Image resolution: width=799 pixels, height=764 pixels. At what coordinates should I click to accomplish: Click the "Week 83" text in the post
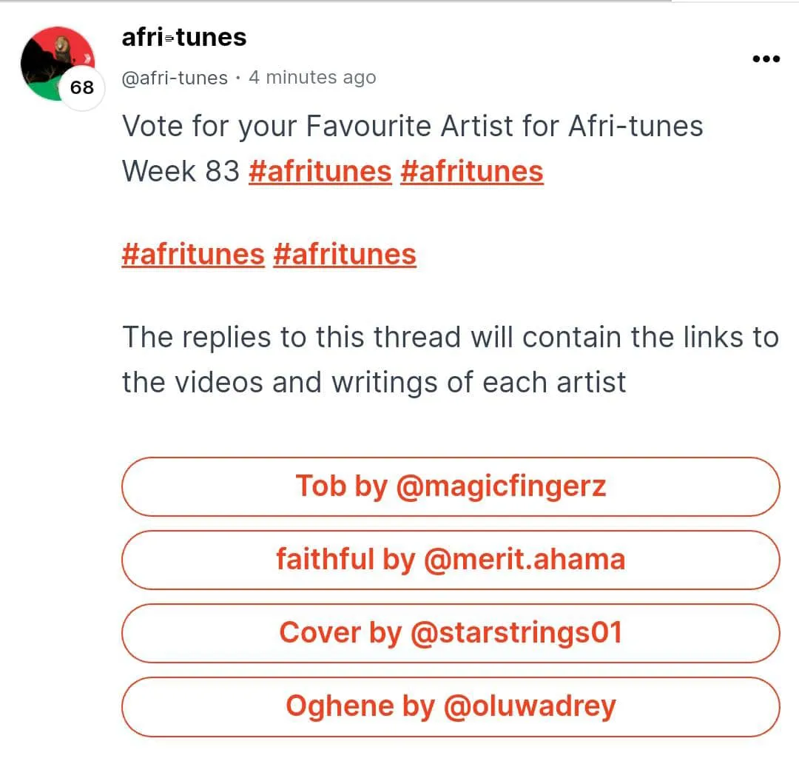point(181,172)
